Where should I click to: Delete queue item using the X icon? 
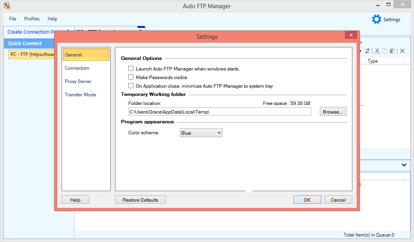[x=402, y=51]
